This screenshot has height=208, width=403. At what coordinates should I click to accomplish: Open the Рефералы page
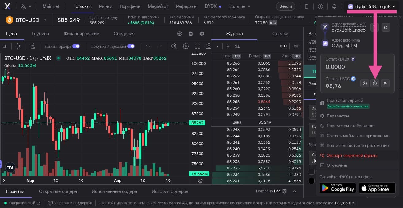[186, 6]
